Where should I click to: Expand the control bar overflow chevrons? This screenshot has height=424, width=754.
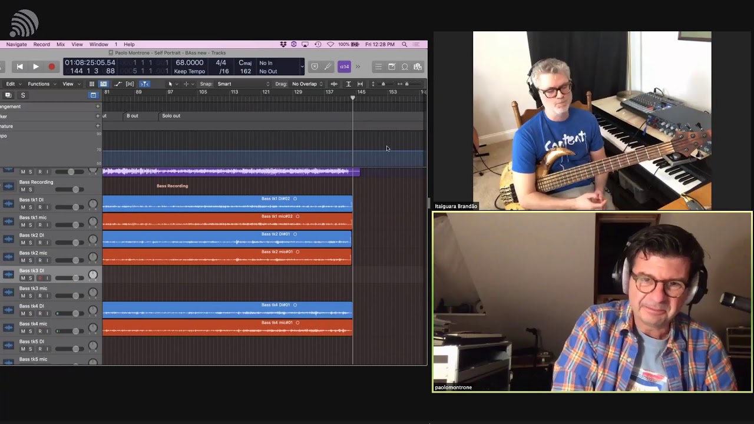click(358, 67)
